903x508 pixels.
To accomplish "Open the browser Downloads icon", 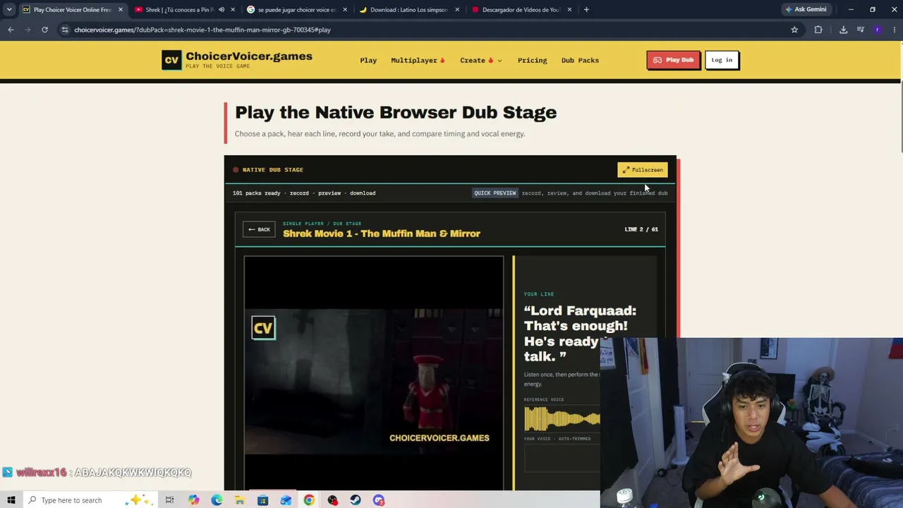I will [843, 30].
